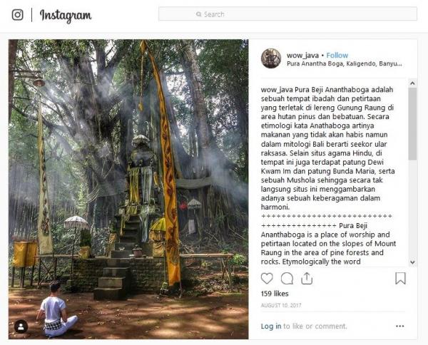Click the Log in link
This screenshot has height=345, width=428.
271,326
